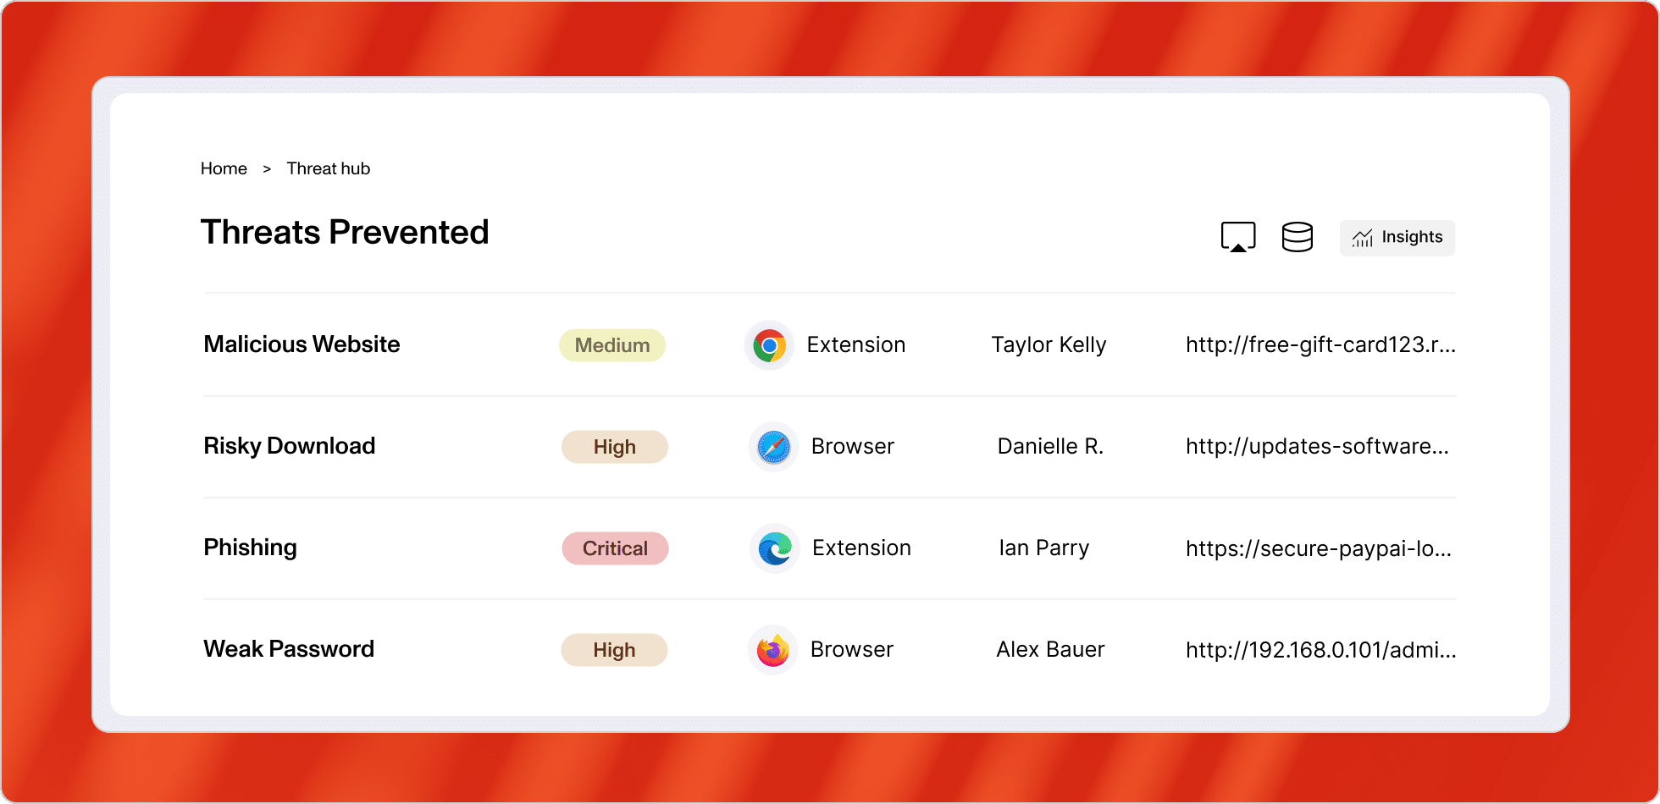The image size is (1660, 804).
Task: Open the Risky Download threat
Action: click(x=289, y=446)
